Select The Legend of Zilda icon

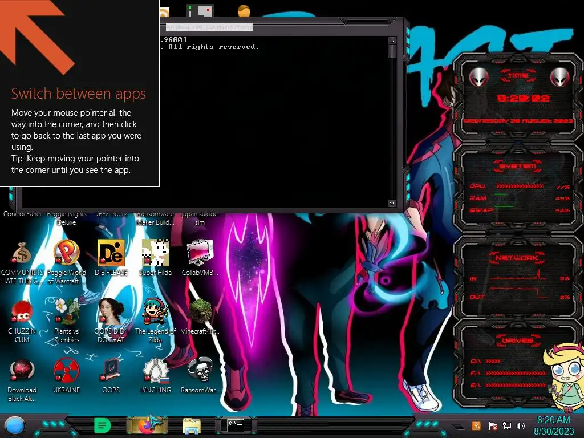click(155, 311)
